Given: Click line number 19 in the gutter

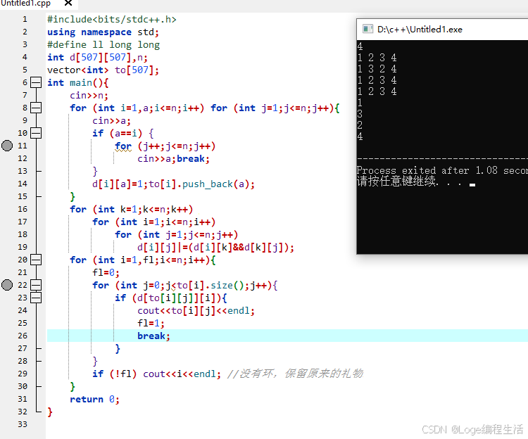Looking at the screenshot, I should click(23, 247).
